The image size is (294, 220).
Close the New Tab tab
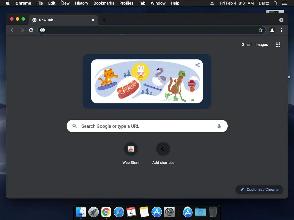coord(93,20)
